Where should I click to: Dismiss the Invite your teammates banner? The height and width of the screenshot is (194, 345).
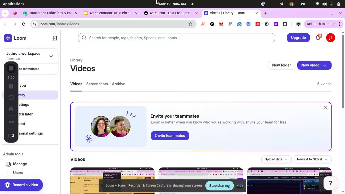tap(325, 108)
